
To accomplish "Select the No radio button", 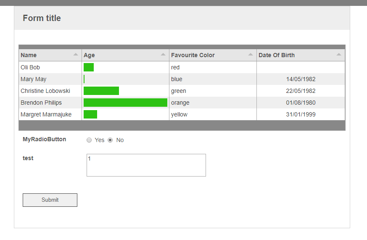I will click(110, 140).
